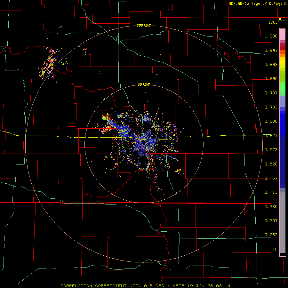
Task: Click the gray segment of the color bar
Action: pos(283,222)
